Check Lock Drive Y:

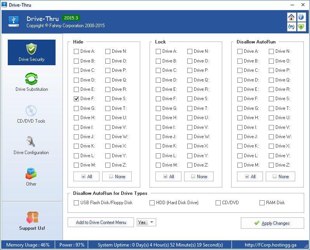[x=190, y=156]
